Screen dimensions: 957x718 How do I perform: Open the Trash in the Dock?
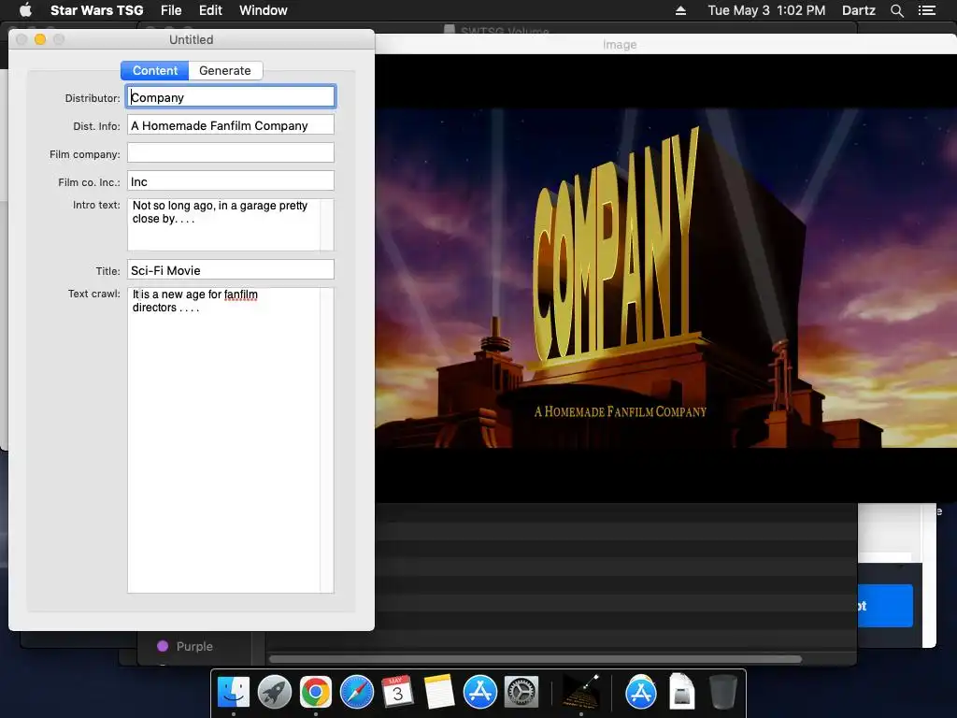723,693
